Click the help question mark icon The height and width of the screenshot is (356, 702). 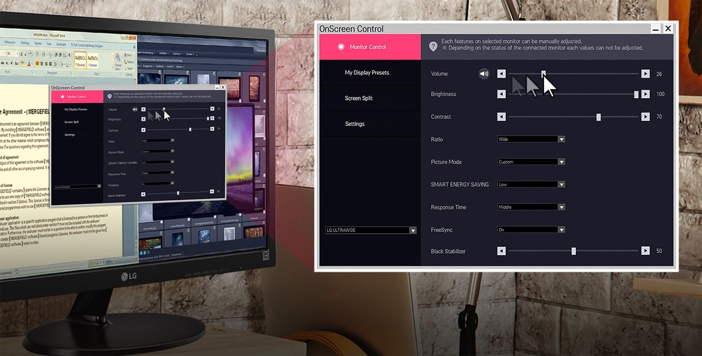[x=433, y=46]
